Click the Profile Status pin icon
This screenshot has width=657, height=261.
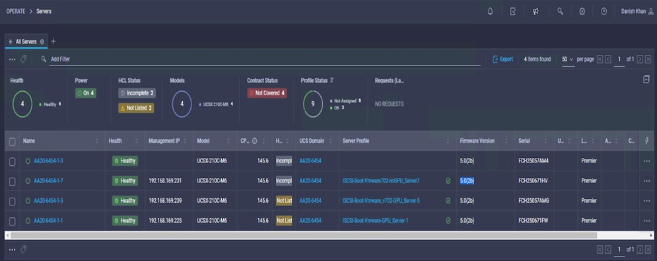pyautogui.click(x=331, y=80)
